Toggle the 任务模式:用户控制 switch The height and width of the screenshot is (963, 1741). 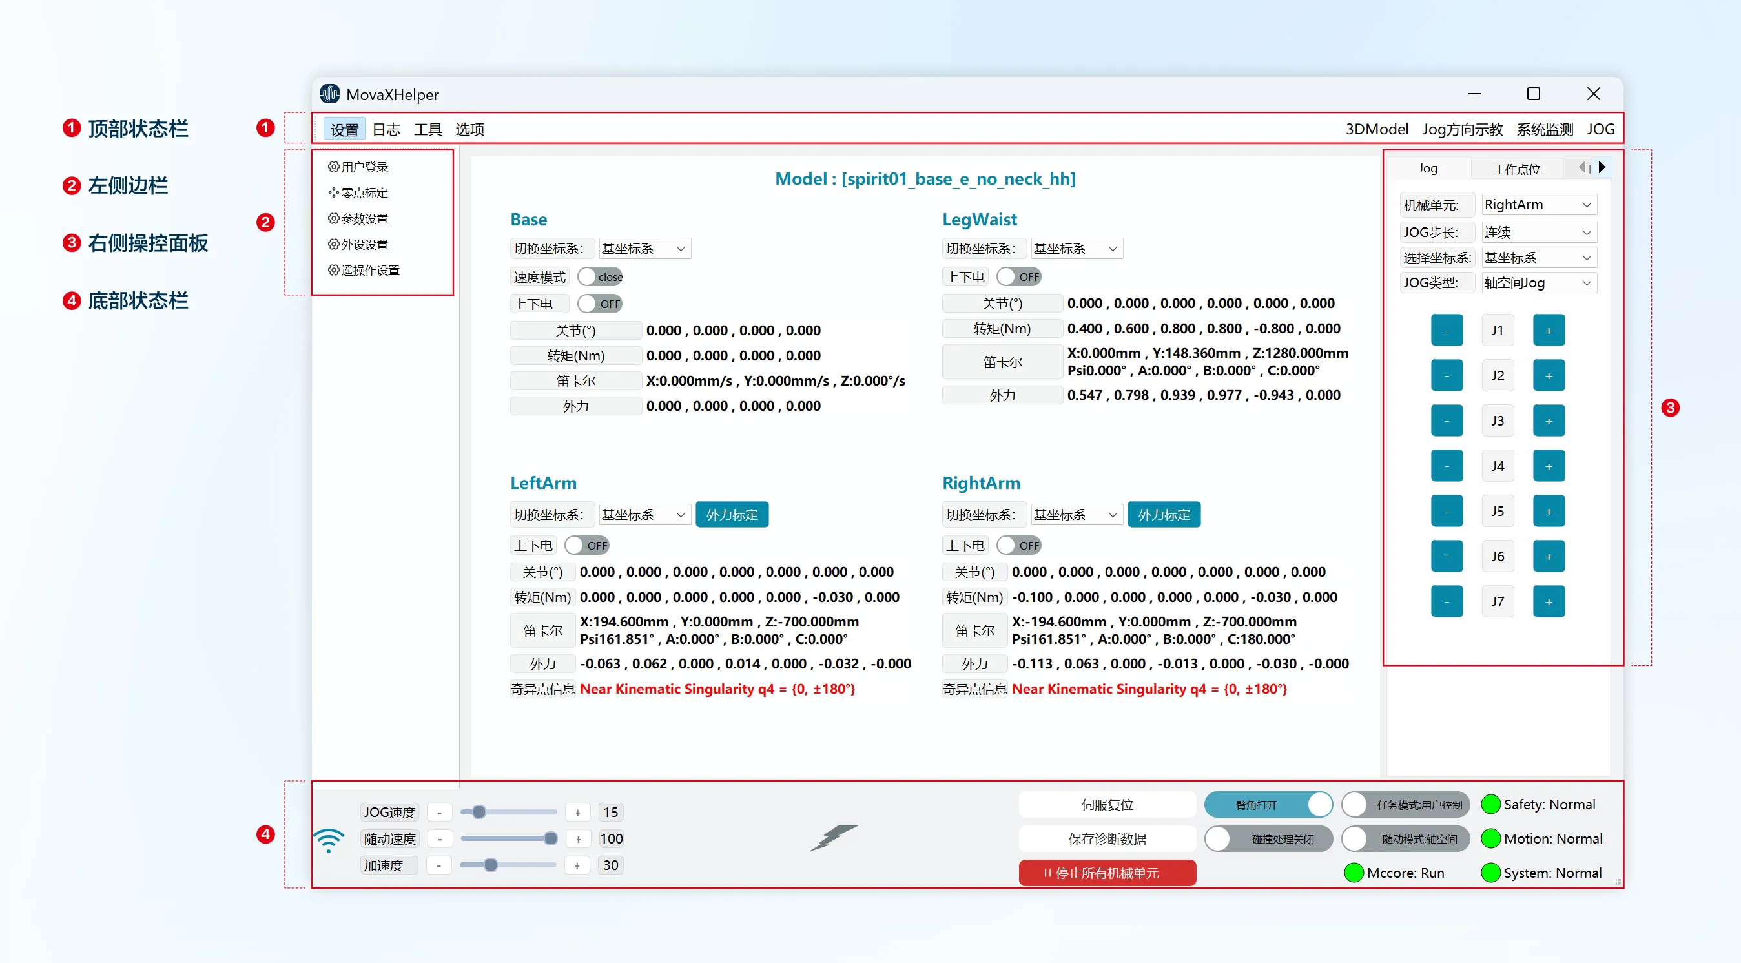pos(1406,805)
